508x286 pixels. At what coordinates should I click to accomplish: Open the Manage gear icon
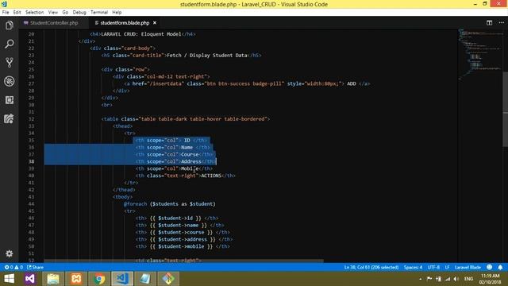[9, 253]
